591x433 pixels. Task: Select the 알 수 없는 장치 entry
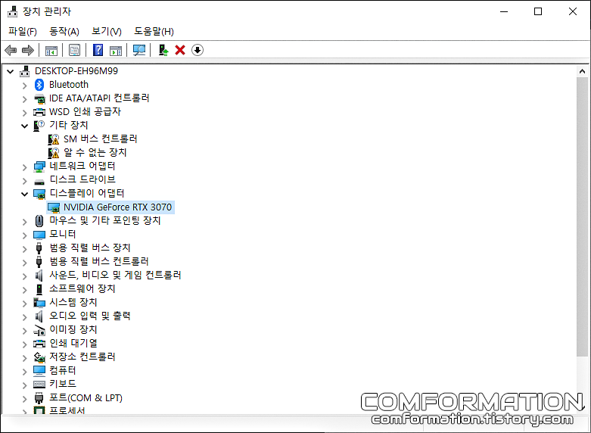(95, 153)
